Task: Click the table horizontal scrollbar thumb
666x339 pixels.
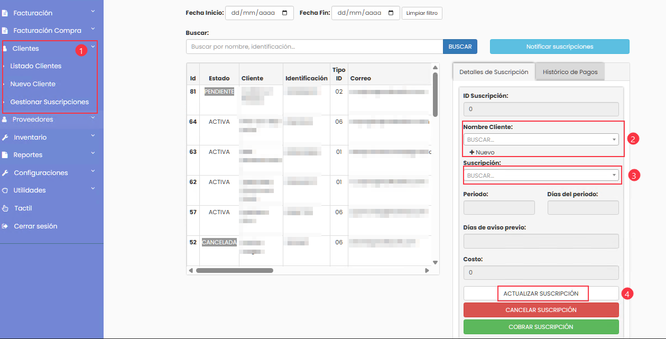Action: [x=235, y=270]
